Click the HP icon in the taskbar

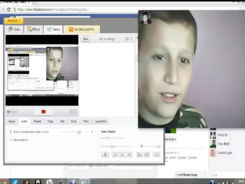point(49,182)
